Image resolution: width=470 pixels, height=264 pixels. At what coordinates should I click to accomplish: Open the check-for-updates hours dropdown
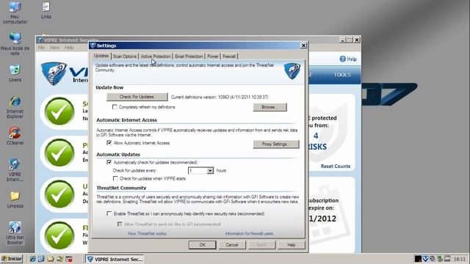210,171
